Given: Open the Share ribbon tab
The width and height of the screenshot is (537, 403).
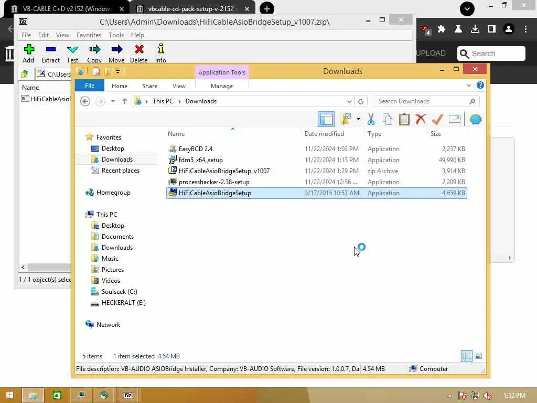Looking at the screenshot, I should coord(149,86).
